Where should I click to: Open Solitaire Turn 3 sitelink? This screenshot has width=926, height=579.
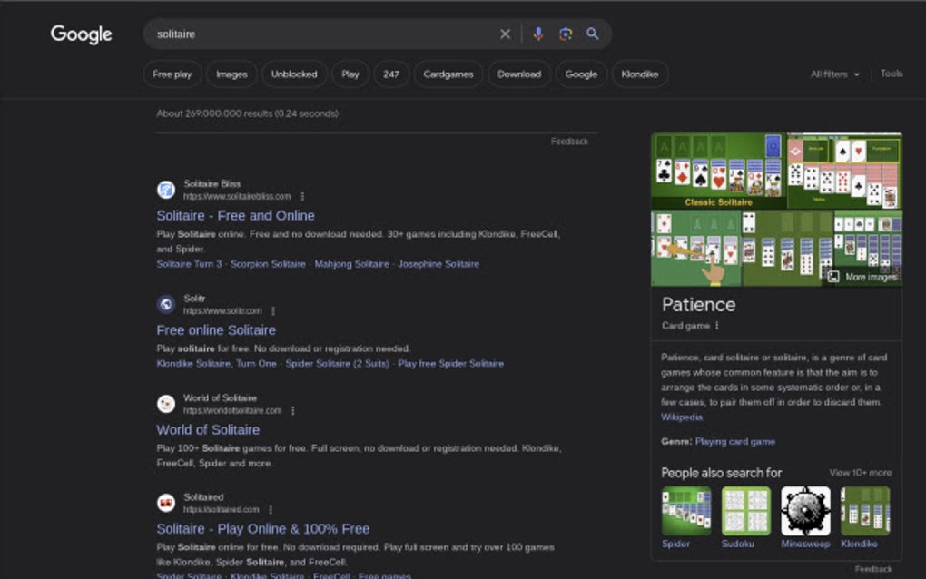tap(189, 264)
